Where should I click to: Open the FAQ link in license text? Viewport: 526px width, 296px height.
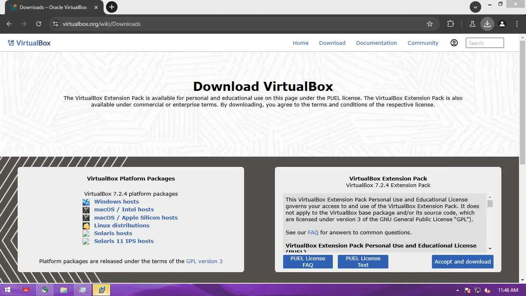point(313,232)
